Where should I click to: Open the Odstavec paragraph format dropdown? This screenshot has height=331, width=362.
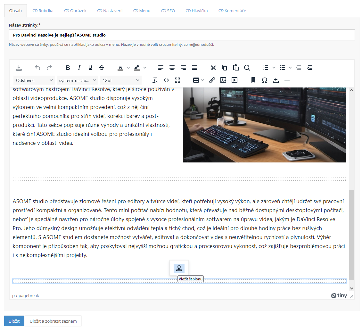click(35, 80)
